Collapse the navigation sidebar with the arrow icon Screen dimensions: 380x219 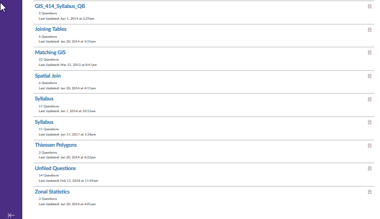(11, 215)
